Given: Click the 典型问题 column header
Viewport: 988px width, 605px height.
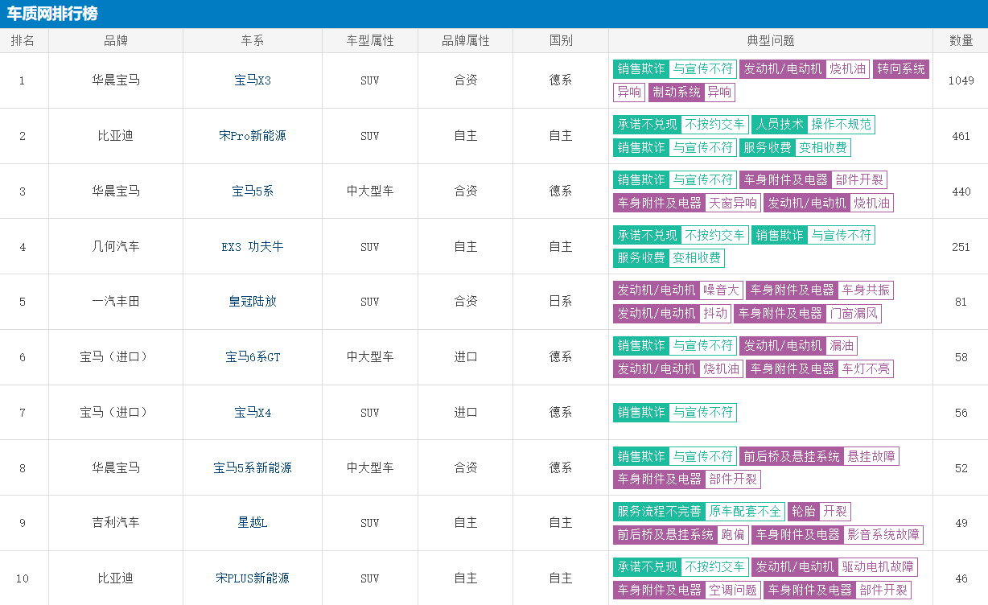Looking at the screenshot, I should pyautogui.click(x=770, y=41).
